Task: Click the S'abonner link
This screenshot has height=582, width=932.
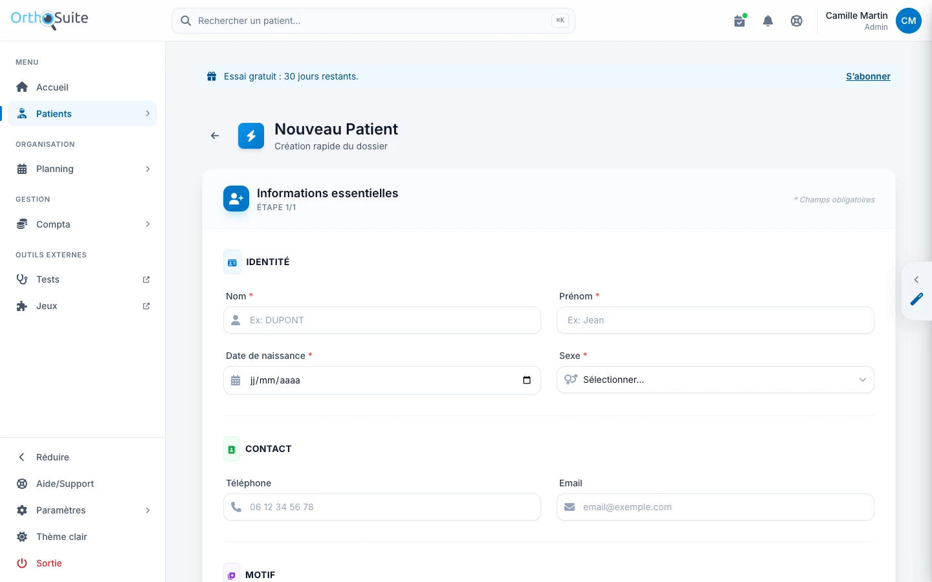Action: [x=868, y=76]
